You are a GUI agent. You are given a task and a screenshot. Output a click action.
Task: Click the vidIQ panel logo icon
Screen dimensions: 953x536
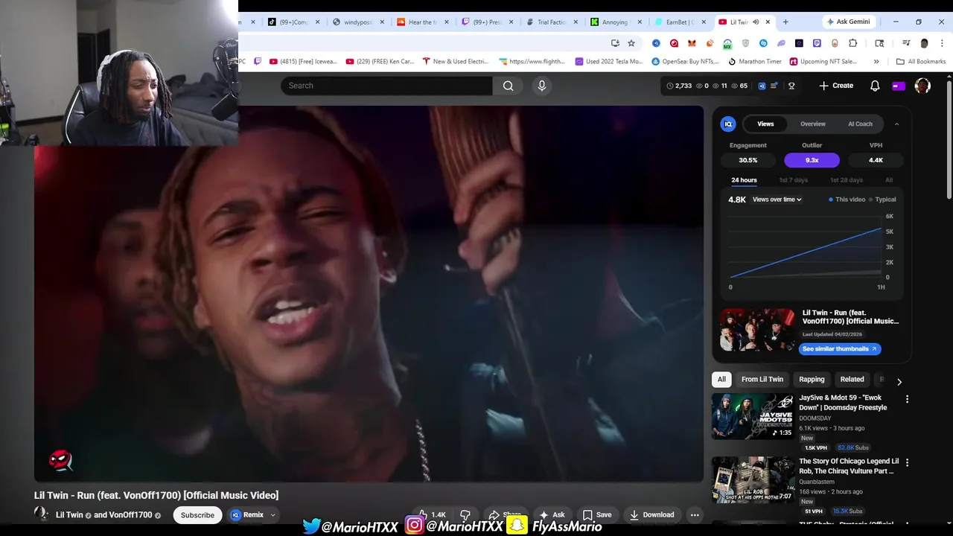tap(728, 124)
